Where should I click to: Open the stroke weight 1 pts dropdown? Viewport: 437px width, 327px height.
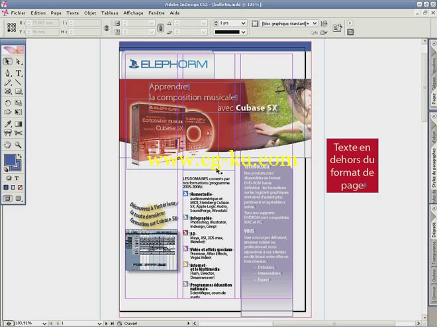pos(243,23)
